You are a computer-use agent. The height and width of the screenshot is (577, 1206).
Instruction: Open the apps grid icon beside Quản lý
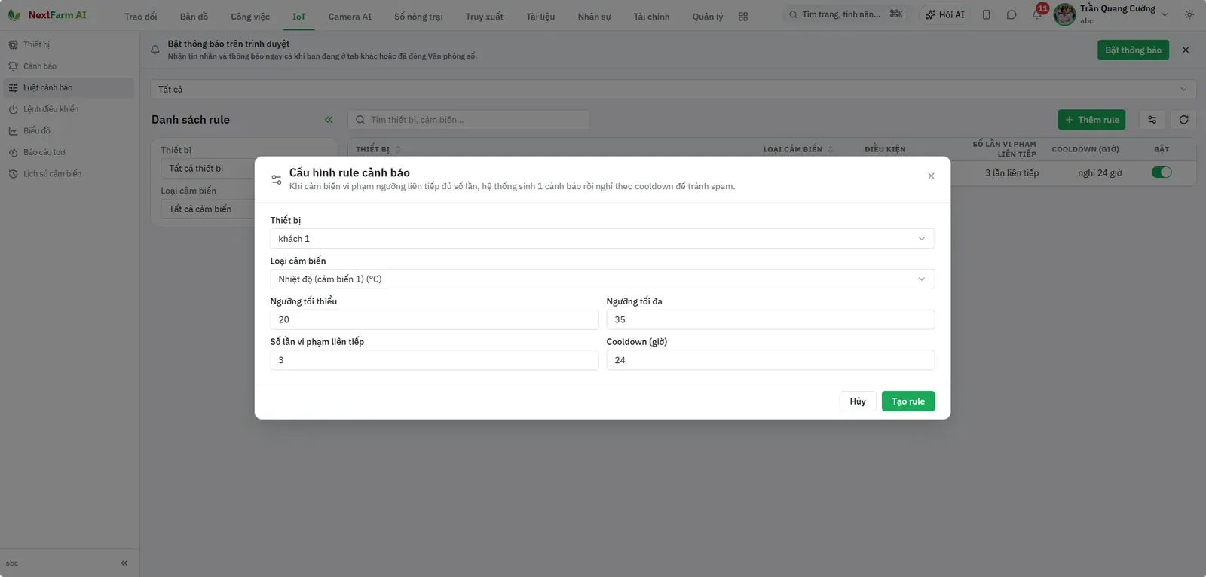pos(743,17)
